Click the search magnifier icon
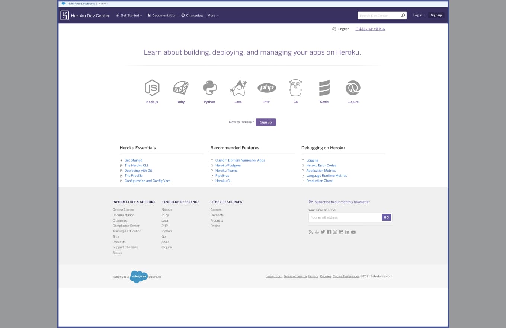 403,15
